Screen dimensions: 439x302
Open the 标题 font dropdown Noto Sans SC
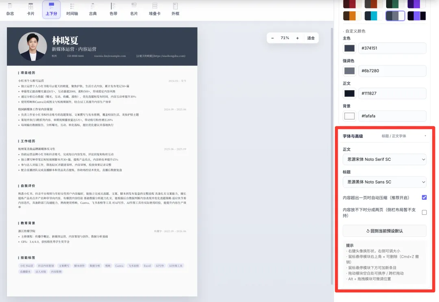tap(385, 182)
